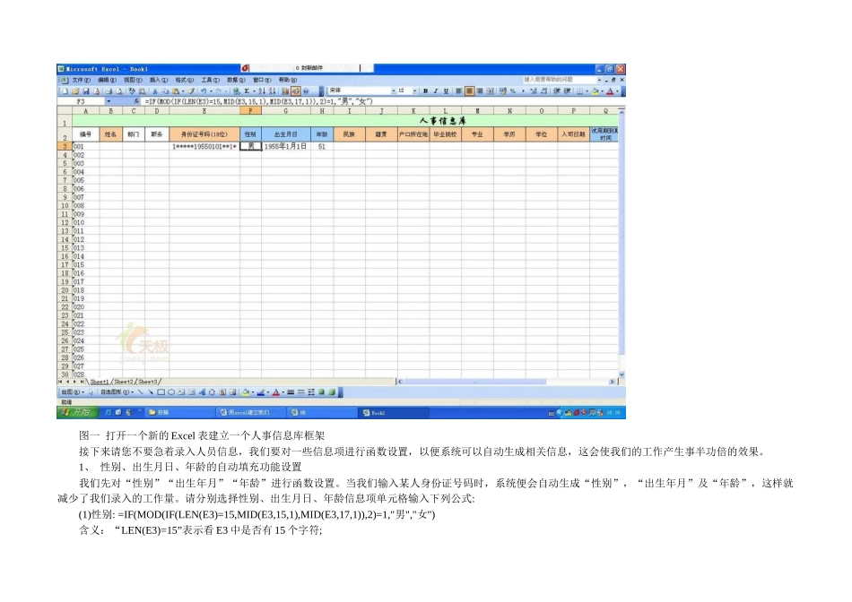This screenshot has width=852, height=602.
Task: Apply the Percent Style icon
Action: 513,91
